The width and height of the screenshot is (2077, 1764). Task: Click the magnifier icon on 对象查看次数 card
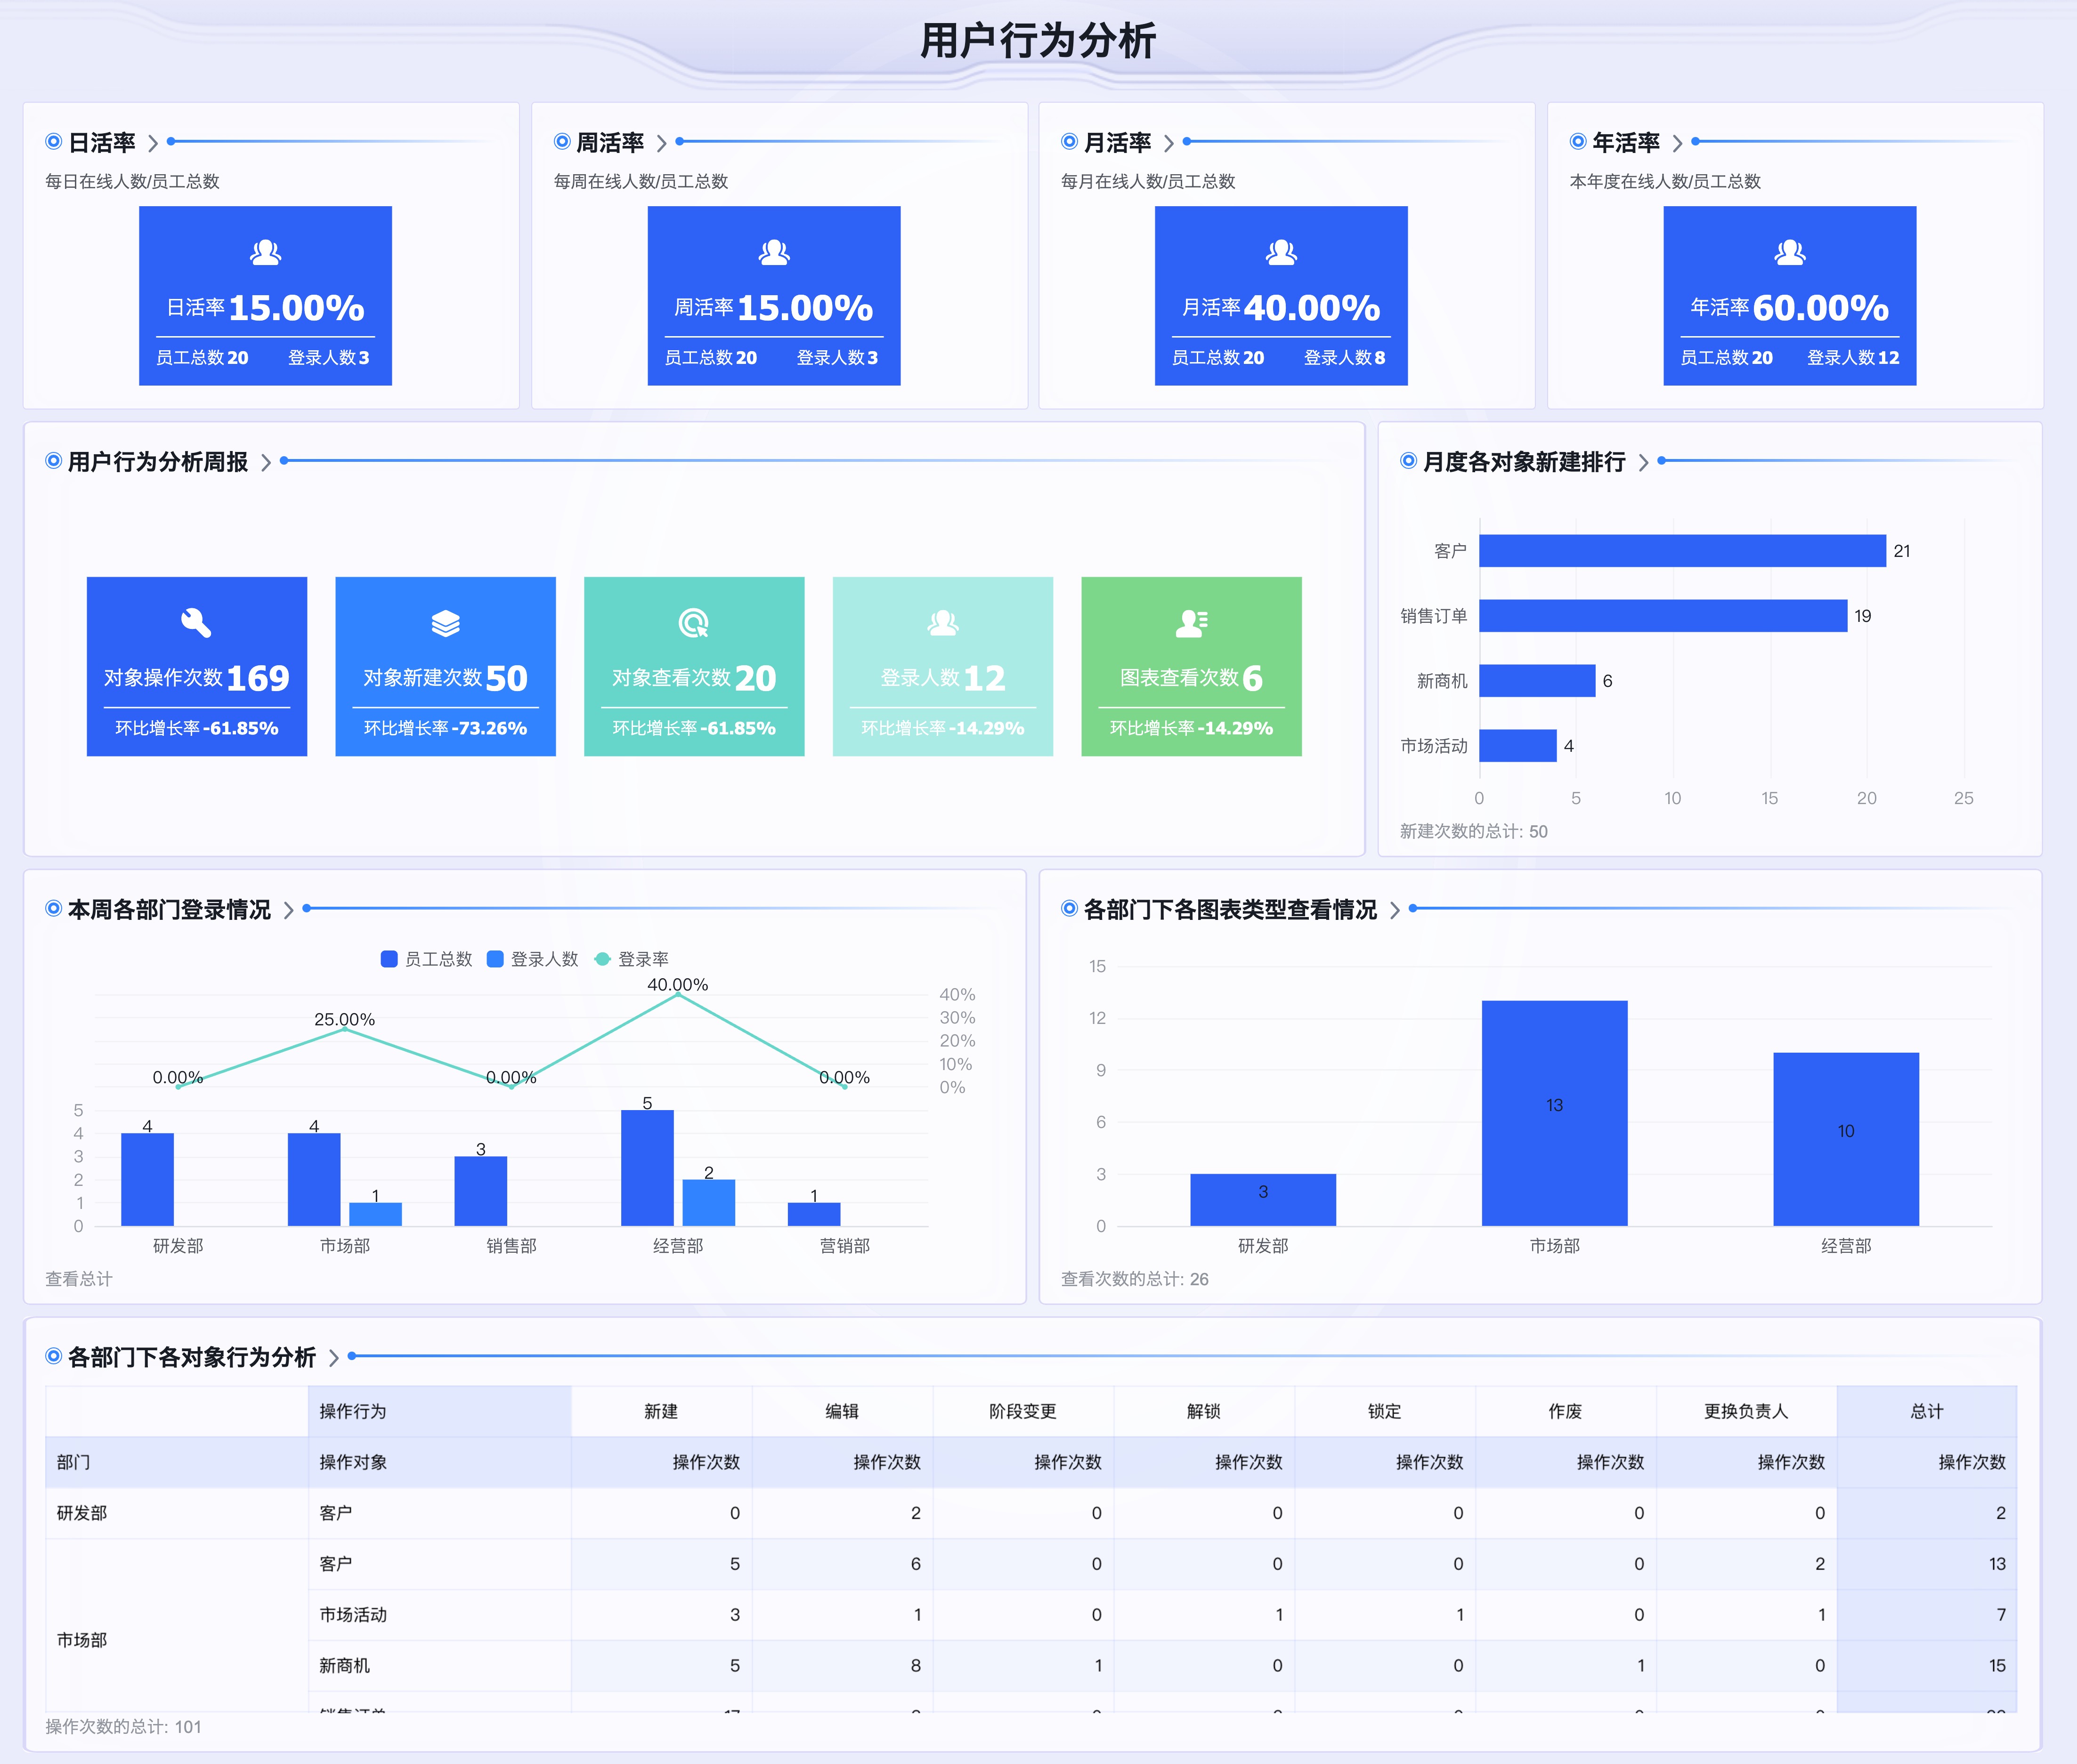click(x=694, y=624)
